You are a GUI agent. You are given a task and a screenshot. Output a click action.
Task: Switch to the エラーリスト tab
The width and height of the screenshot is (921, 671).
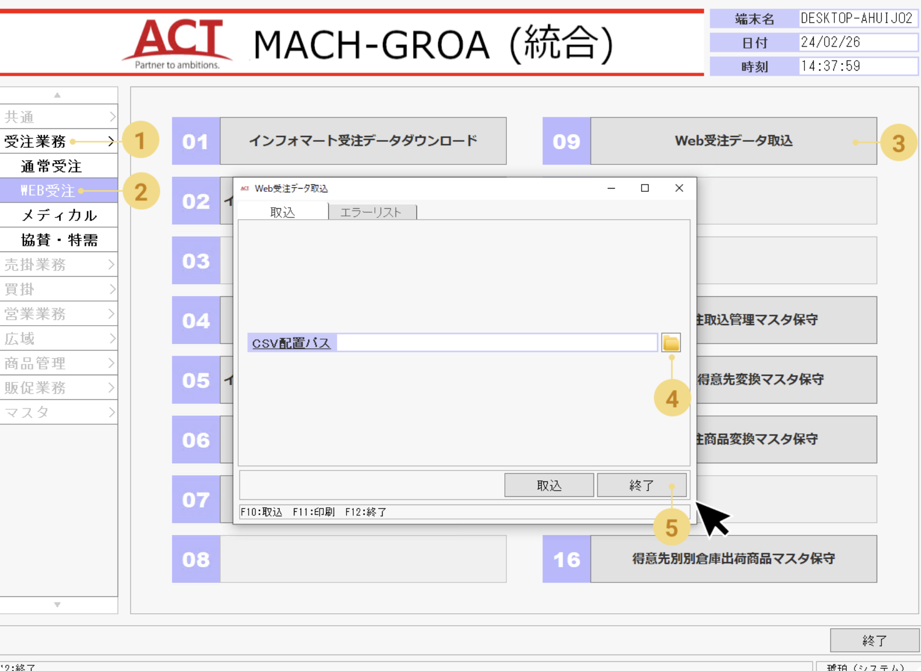[371, 212]
